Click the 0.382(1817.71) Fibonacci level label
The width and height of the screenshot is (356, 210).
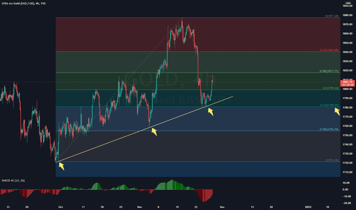[x=329, y=71]
